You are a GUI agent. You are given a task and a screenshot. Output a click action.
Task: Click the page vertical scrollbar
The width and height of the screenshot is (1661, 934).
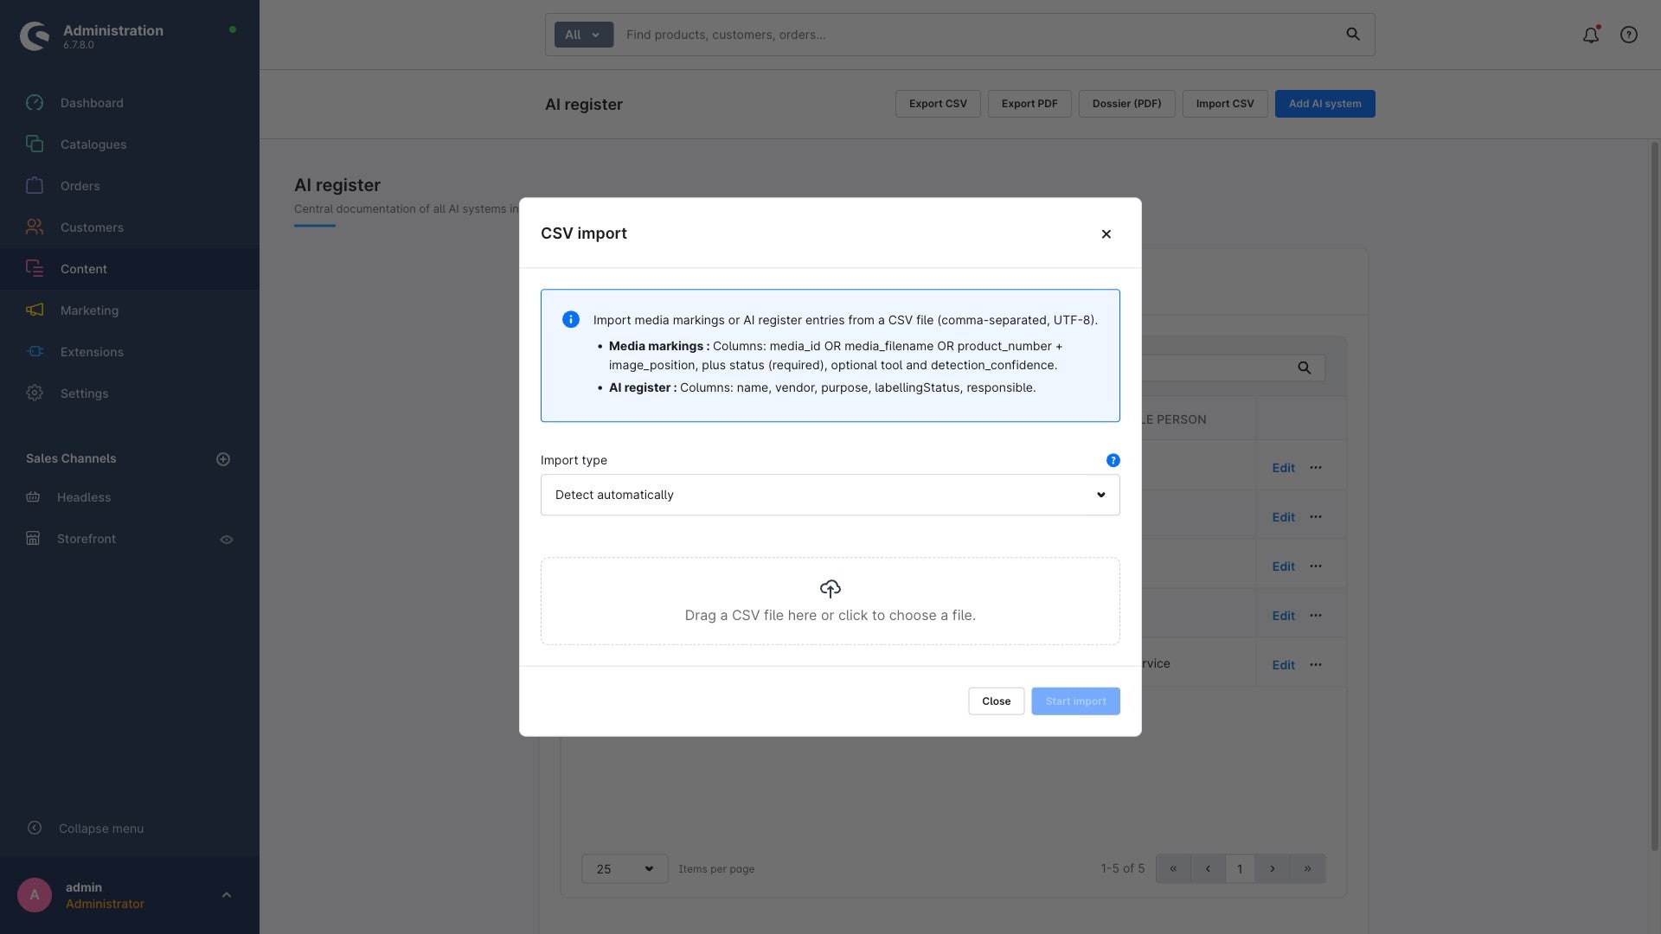click(1655, 497)
